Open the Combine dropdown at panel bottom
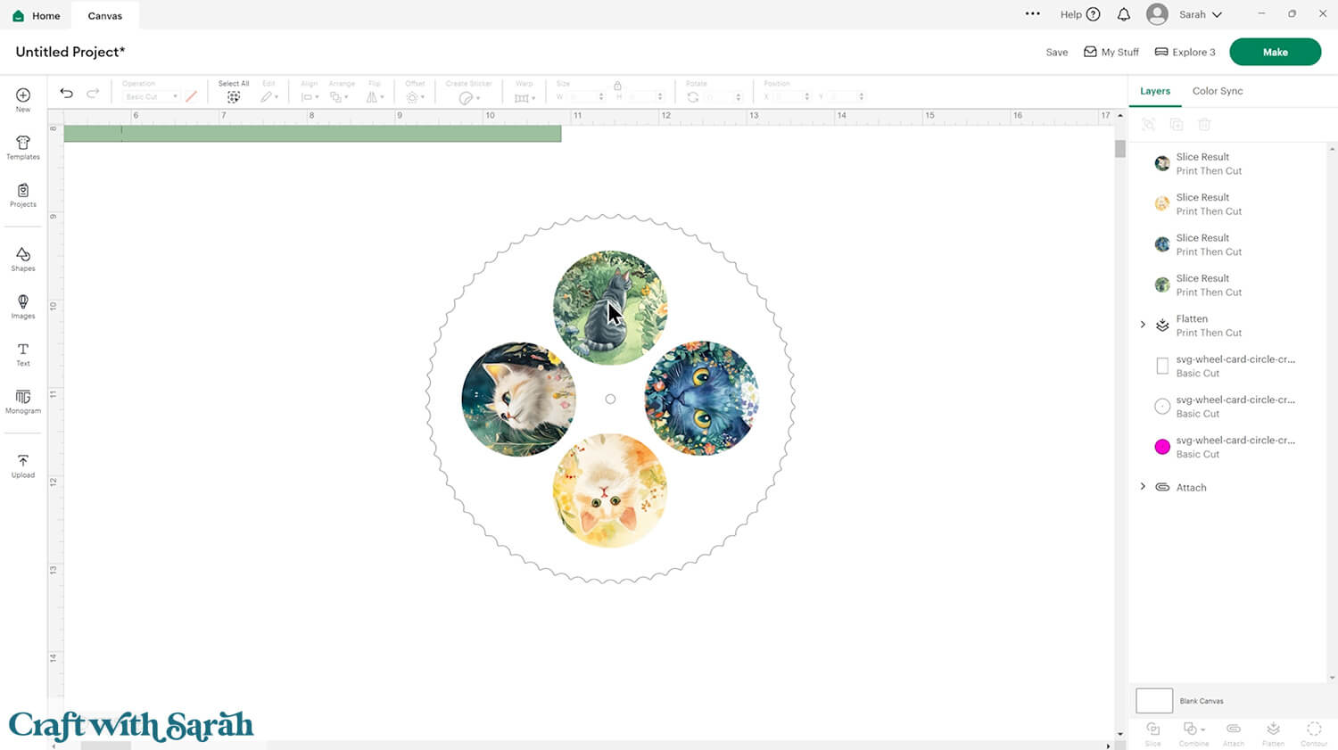Viewport: 1338px width, 750px height. pyautogui.click(x=1193, y=733)
